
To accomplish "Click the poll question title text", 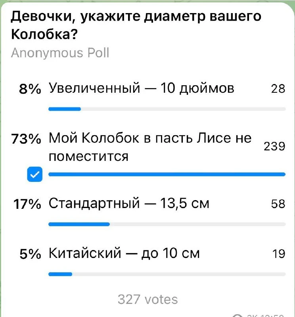I will pos(136,25).
